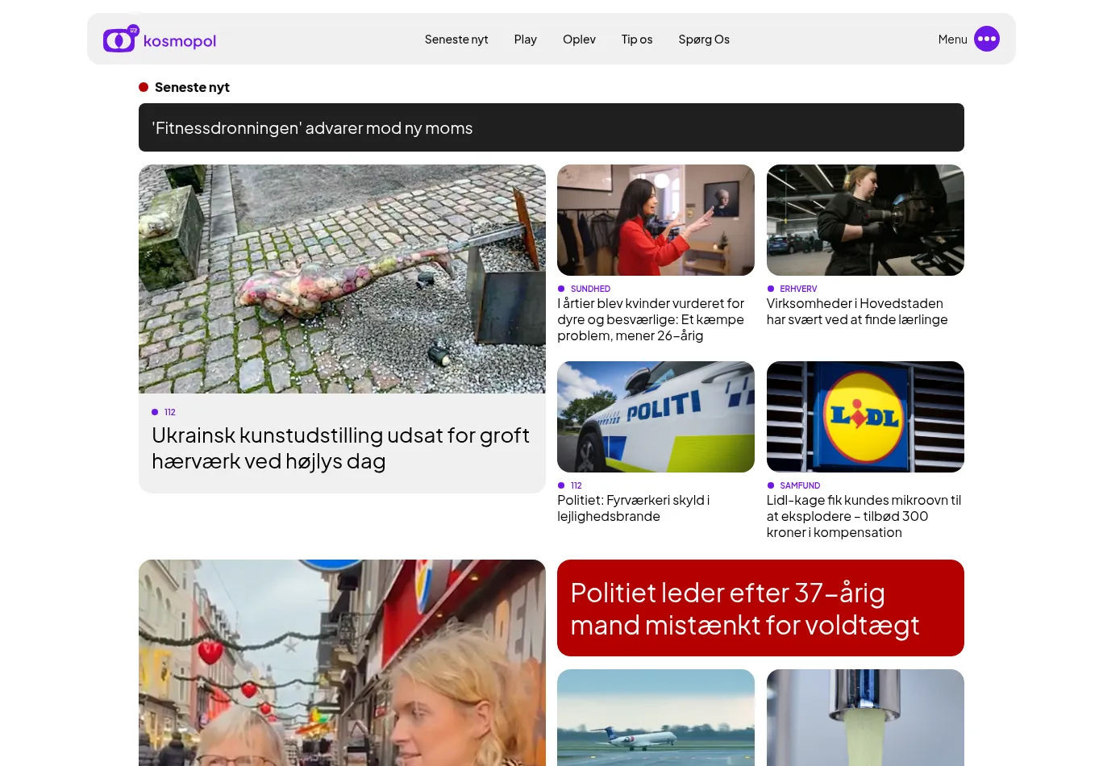This screenshot has height=766, width=1103.
Task: Select the SUNDHED category tag
Action: click(x=589, y=289)
